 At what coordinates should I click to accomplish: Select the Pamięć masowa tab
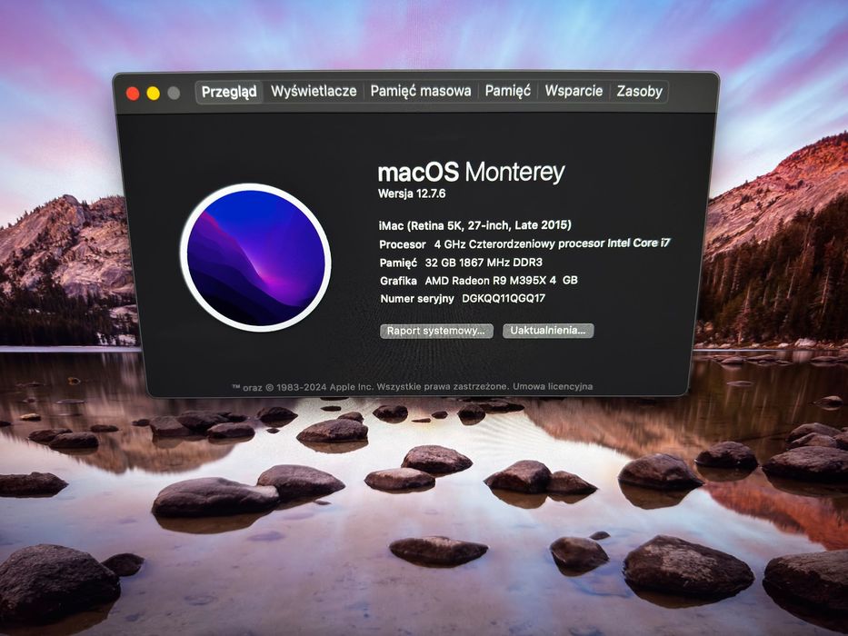coord(420,91)
